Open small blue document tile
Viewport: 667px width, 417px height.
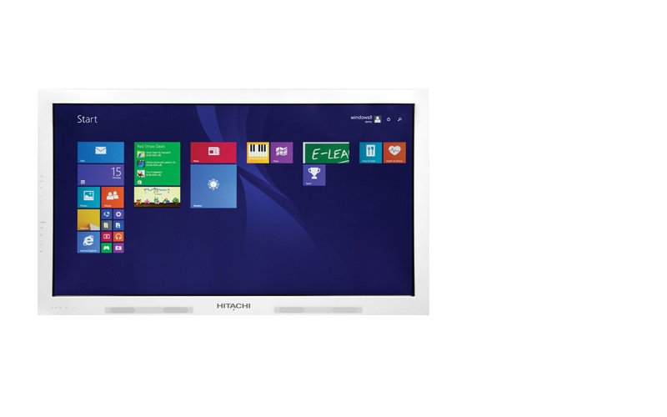(x=118, y=225)
